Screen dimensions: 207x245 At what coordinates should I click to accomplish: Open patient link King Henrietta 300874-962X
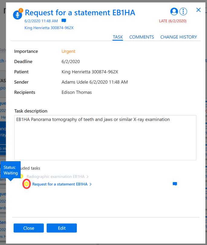pyautogui.click(x=49, y=28)
